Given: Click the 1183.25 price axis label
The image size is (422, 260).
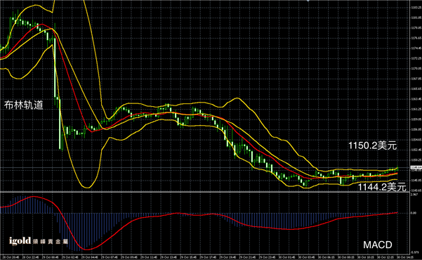Looking at the screenshot, I should click(416, 8).
